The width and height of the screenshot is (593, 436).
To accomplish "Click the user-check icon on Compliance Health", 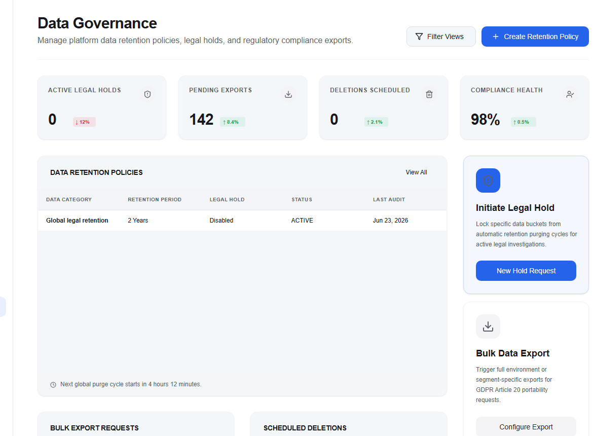I will (570, 94).
